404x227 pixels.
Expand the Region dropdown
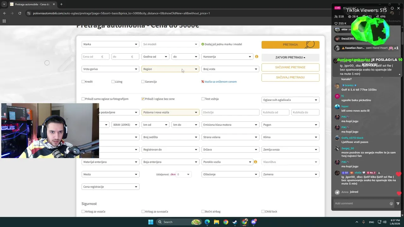coord(170,69)
